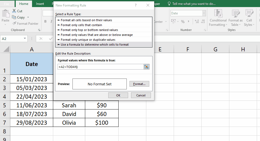Select 'Use a formula to determine' rule type
Viewport: 260px width, 141px height.
pos(104,45)
